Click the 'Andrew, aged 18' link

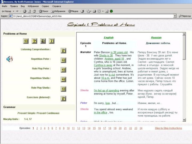tap(114, 59)
